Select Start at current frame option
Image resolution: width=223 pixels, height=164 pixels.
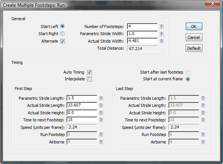tap(188, 79)
